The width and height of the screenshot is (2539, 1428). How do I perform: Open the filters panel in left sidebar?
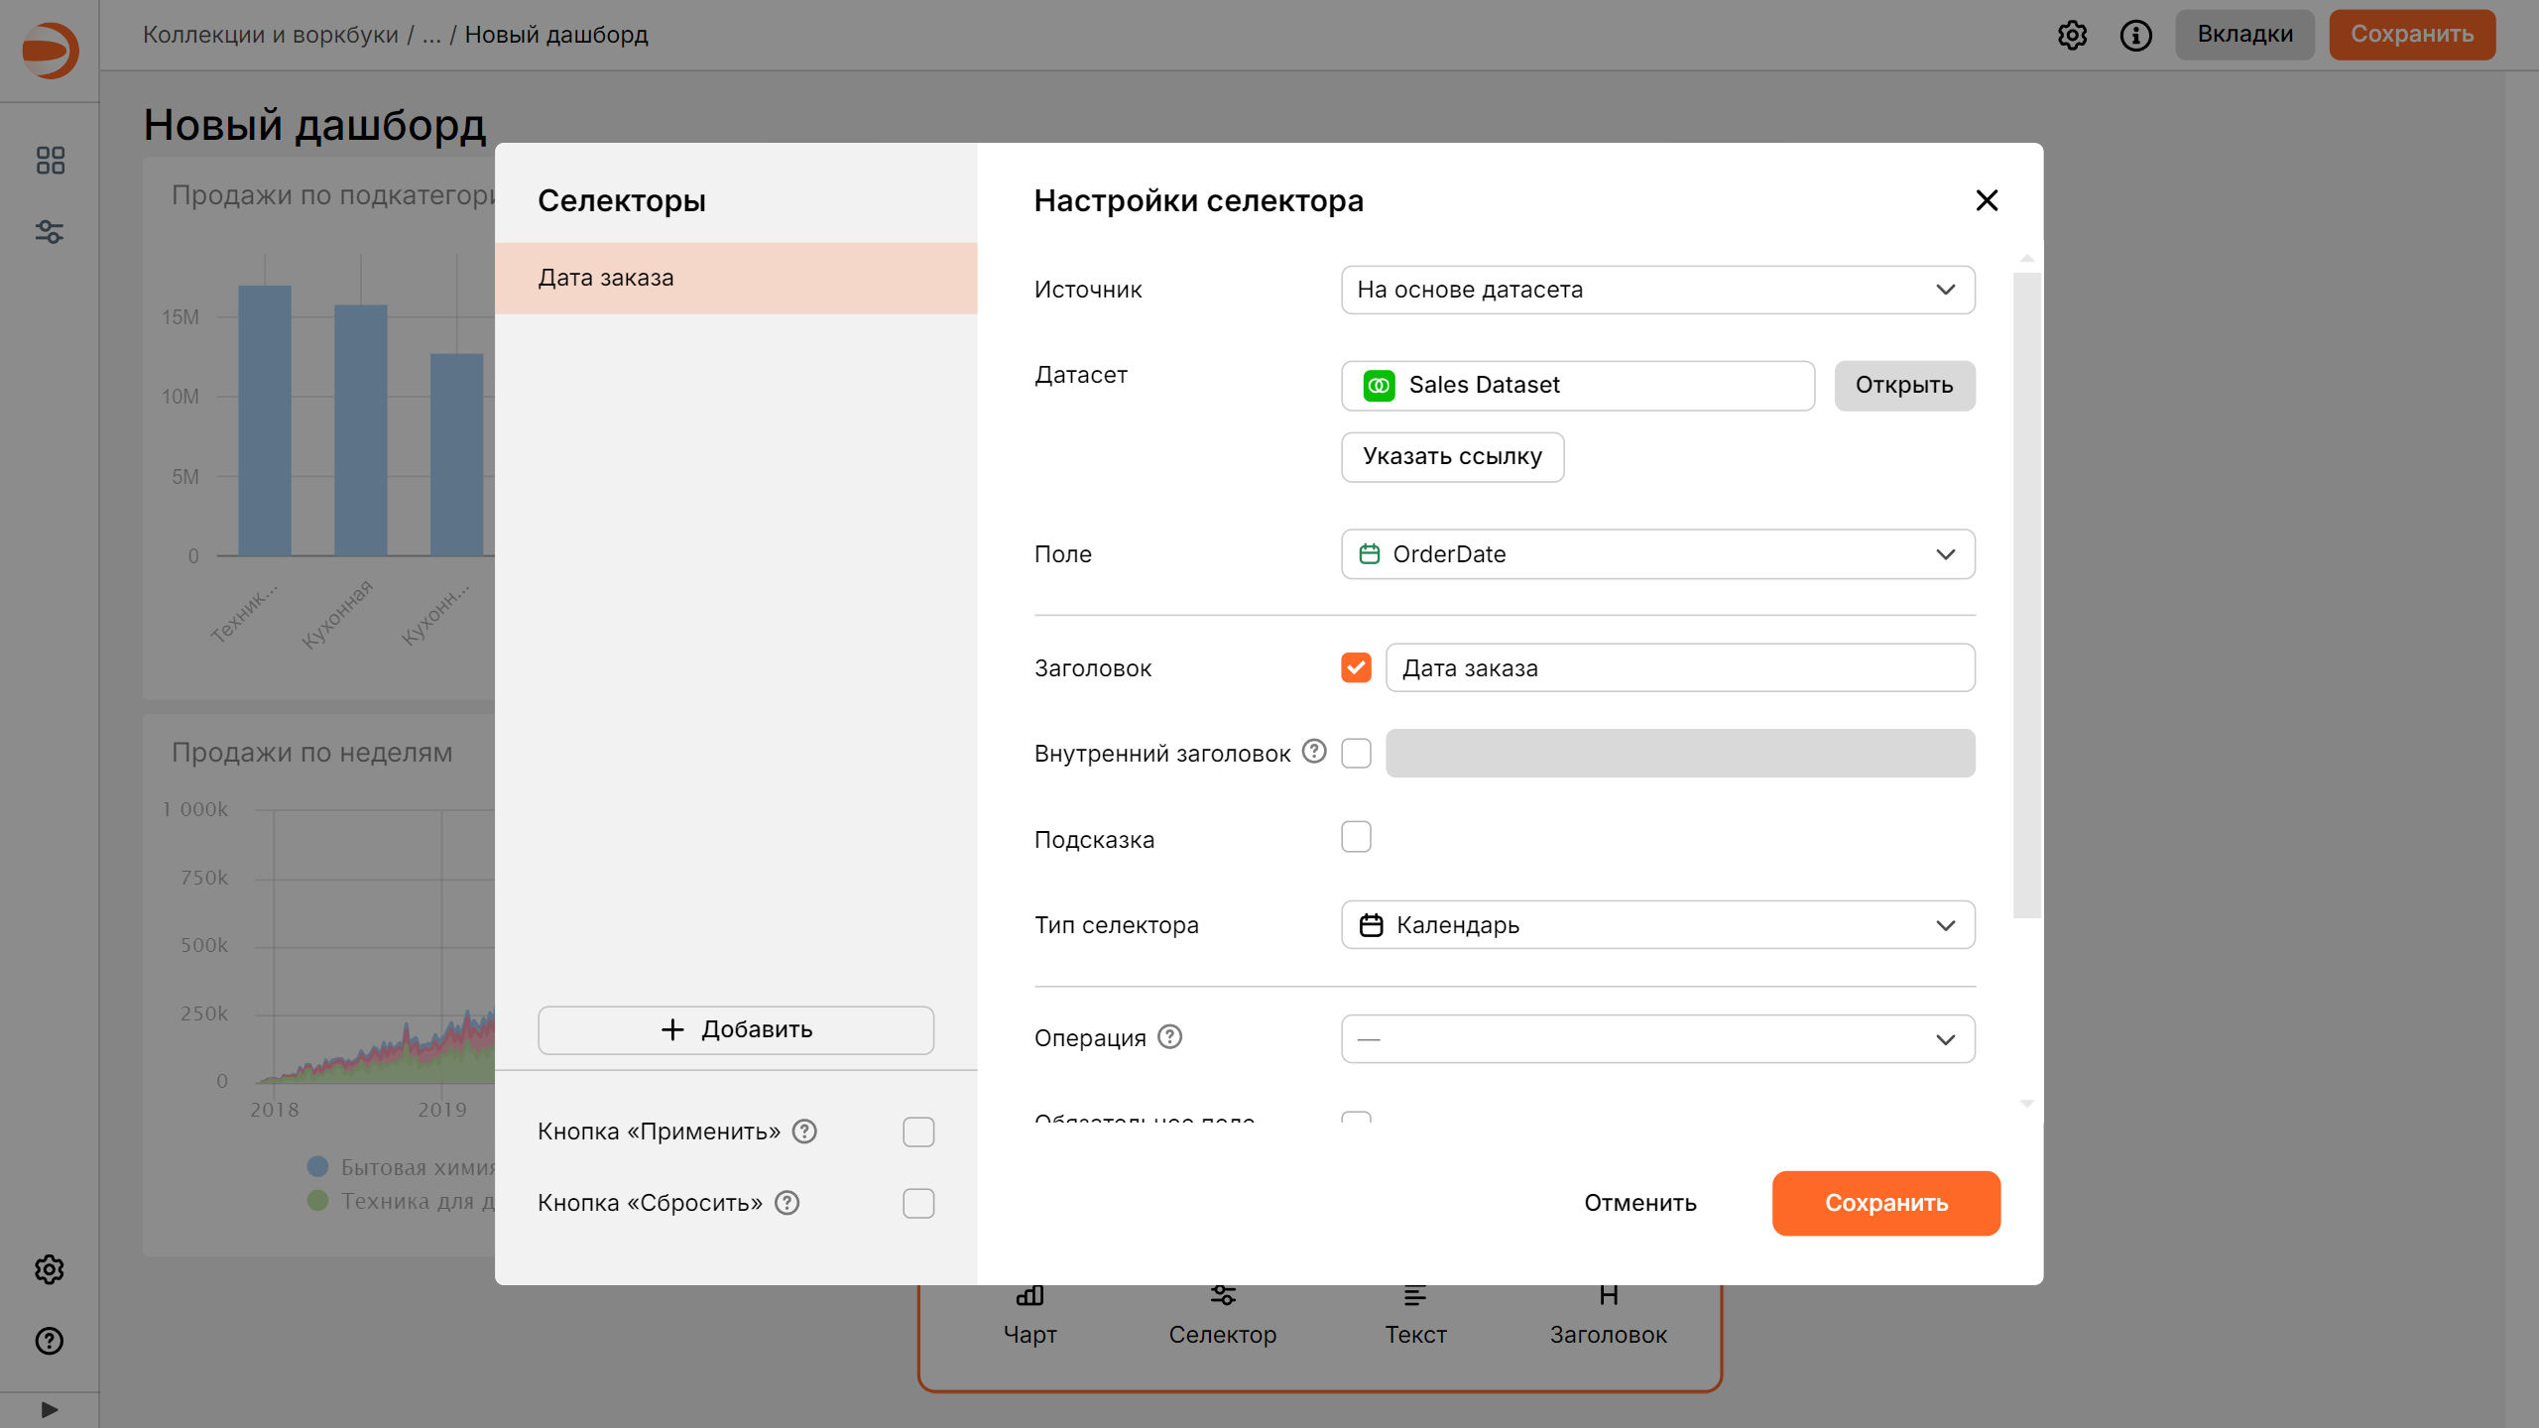pyautogui.click(x=50, y=233)
